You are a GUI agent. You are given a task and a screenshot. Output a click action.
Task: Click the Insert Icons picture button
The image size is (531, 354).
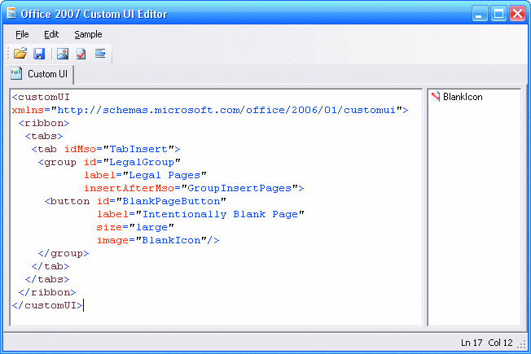[63, 54]
